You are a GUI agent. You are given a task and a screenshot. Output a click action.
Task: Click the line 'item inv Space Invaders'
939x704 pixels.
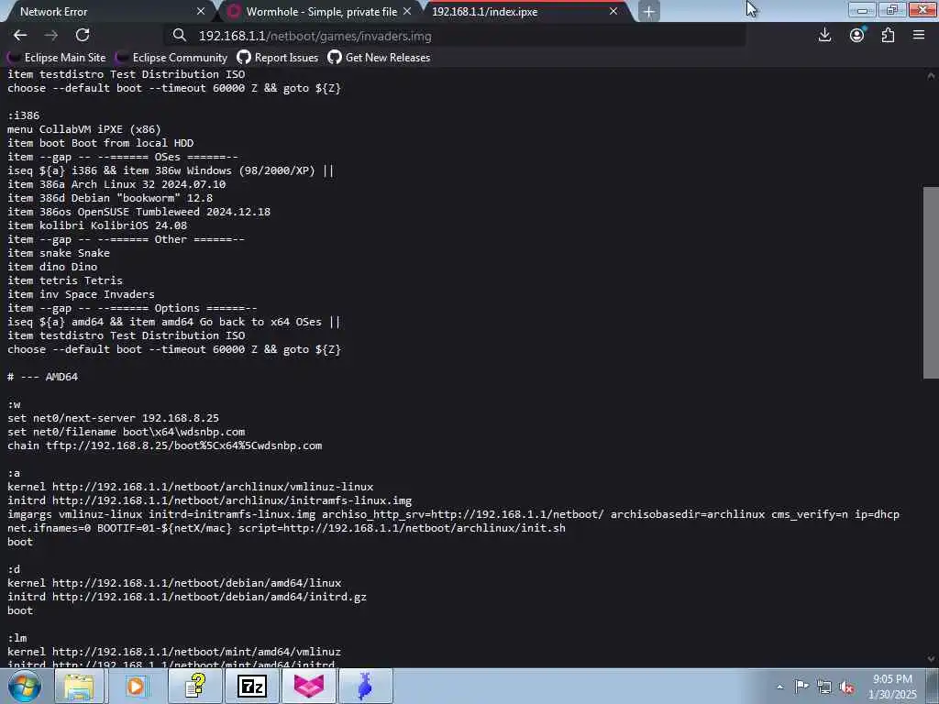[x=81, y=294]
